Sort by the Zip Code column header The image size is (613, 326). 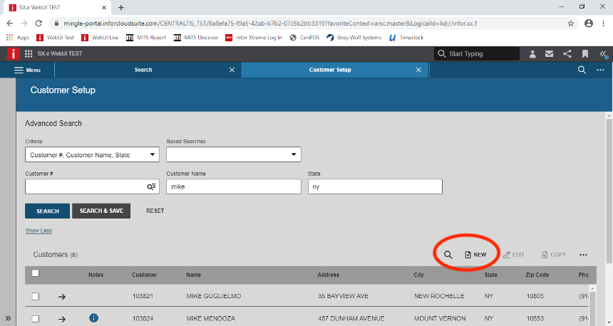537,275
